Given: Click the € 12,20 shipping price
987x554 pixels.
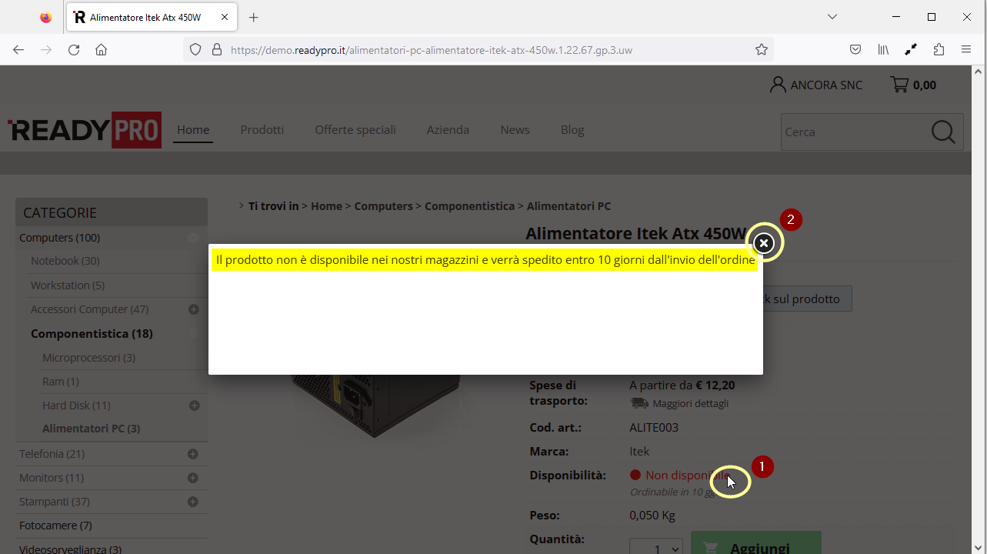Looking at the screenshot, I should click(715, 385).
